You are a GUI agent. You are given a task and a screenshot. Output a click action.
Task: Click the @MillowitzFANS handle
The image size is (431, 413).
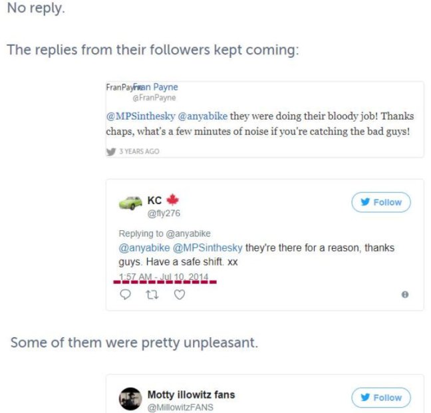click(180, 406)
